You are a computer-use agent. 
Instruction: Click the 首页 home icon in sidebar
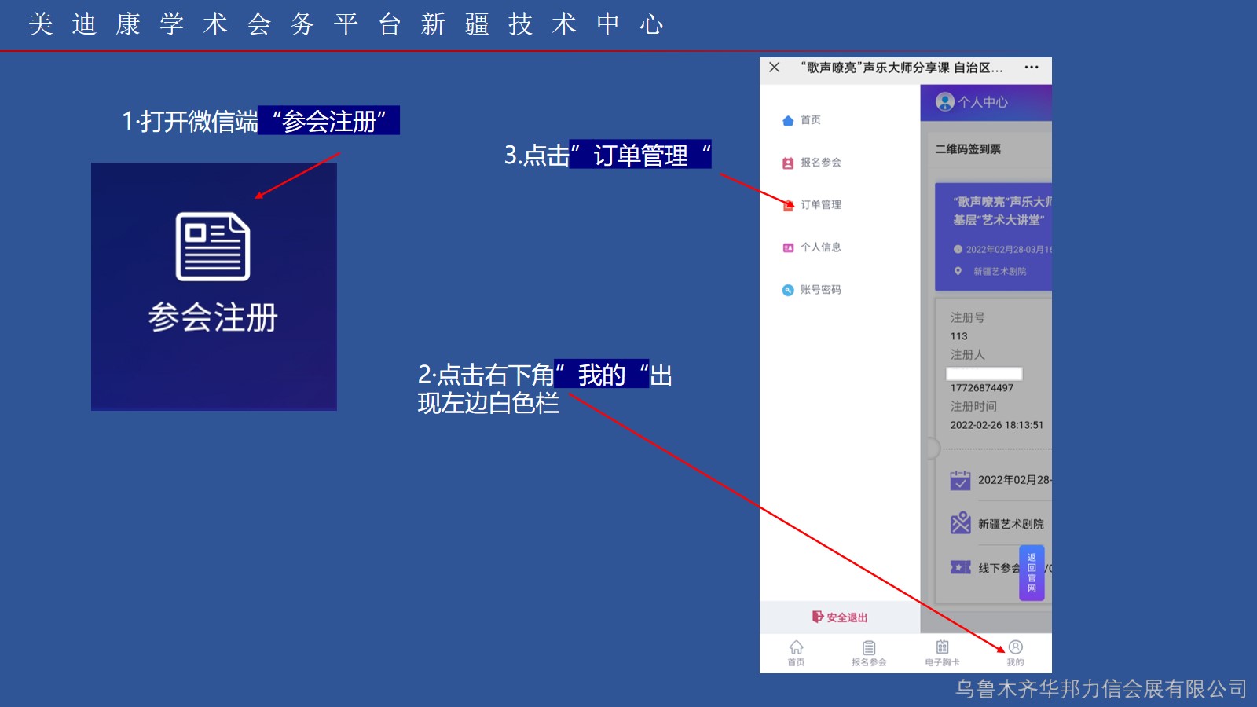coord(788,120)
